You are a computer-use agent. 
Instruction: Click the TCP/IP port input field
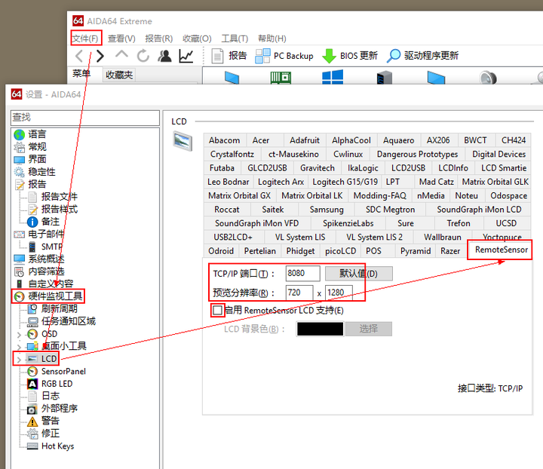[302, 273]
